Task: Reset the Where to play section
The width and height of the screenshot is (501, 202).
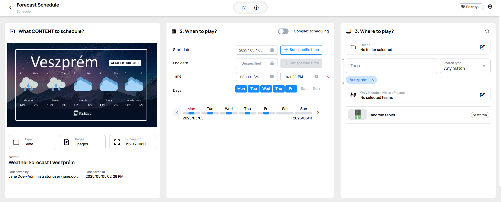Action: tap(487, 31)
